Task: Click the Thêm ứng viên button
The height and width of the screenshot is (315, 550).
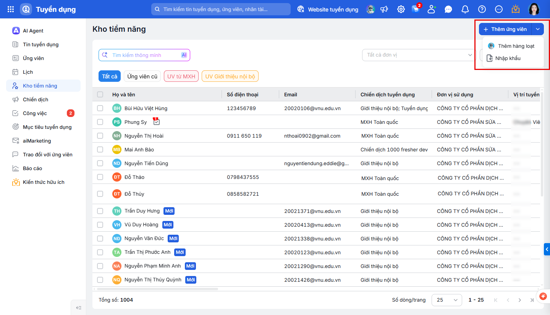Action: [x=505, y=29]
